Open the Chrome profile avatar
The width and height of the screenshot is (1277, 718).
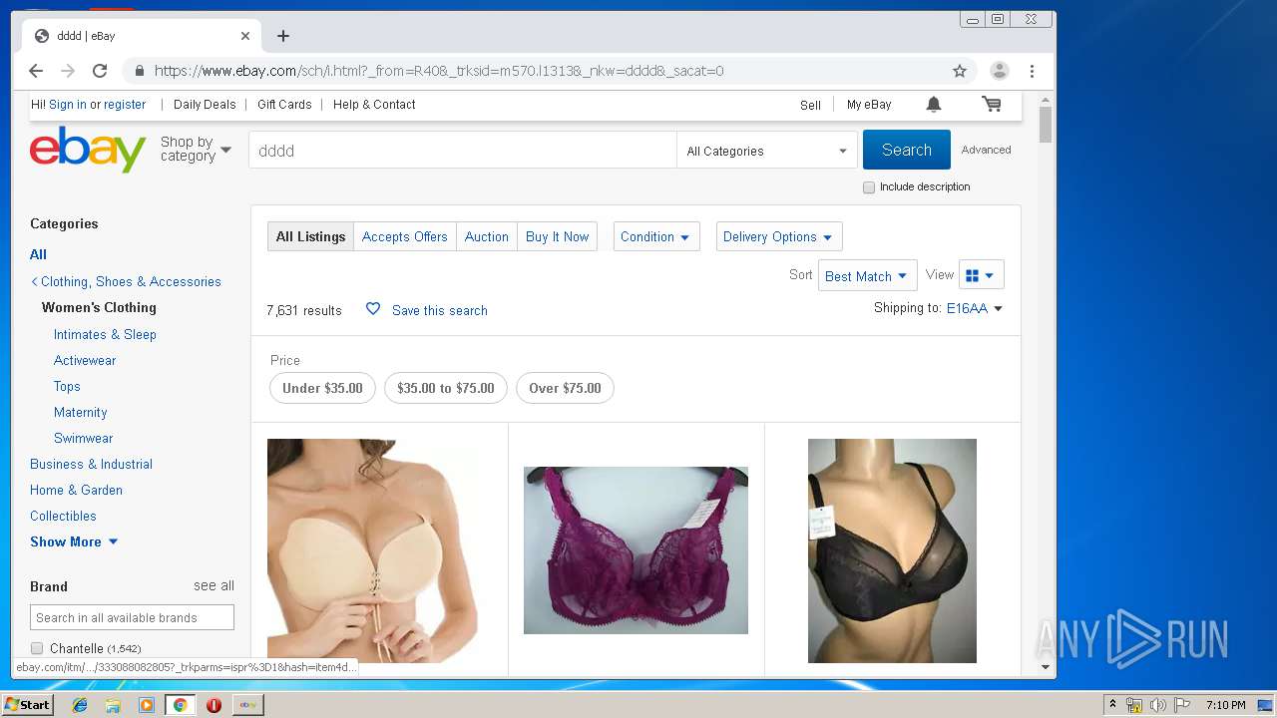tap(999, 71)
